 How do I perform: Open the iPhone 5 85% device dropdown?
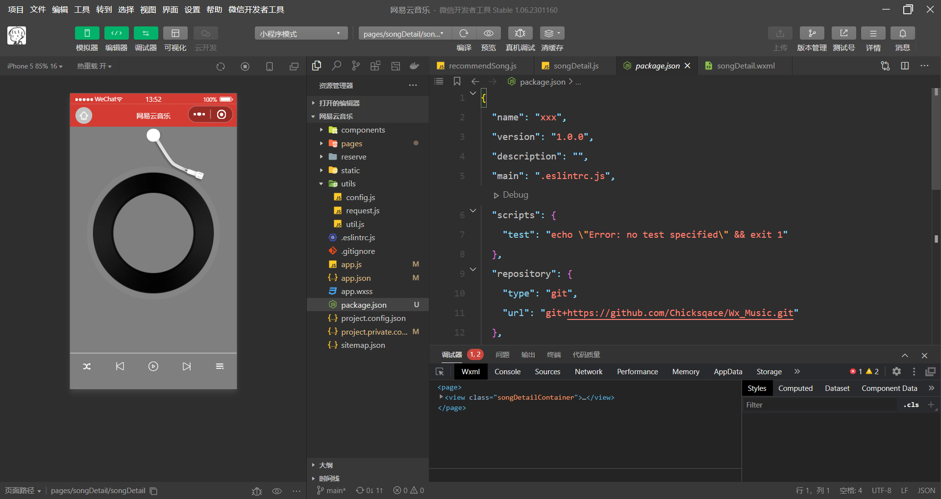[x=35, y=66]
